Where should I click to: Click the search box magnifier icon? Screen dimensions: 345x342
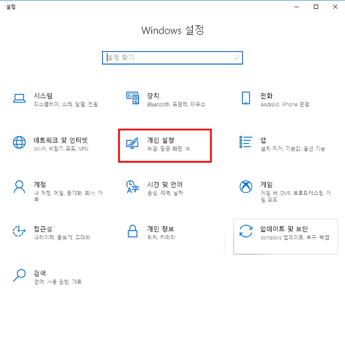(x=237, y=58)
